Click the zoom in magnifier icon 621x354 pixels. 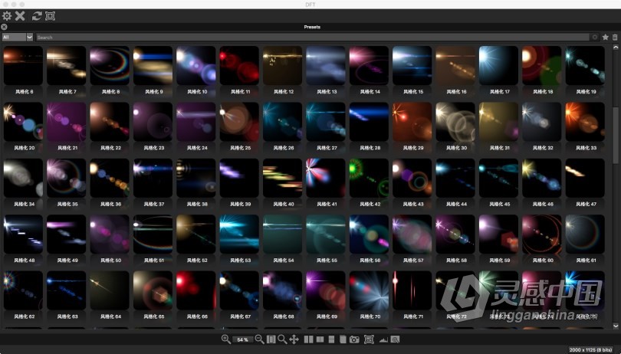225,339
